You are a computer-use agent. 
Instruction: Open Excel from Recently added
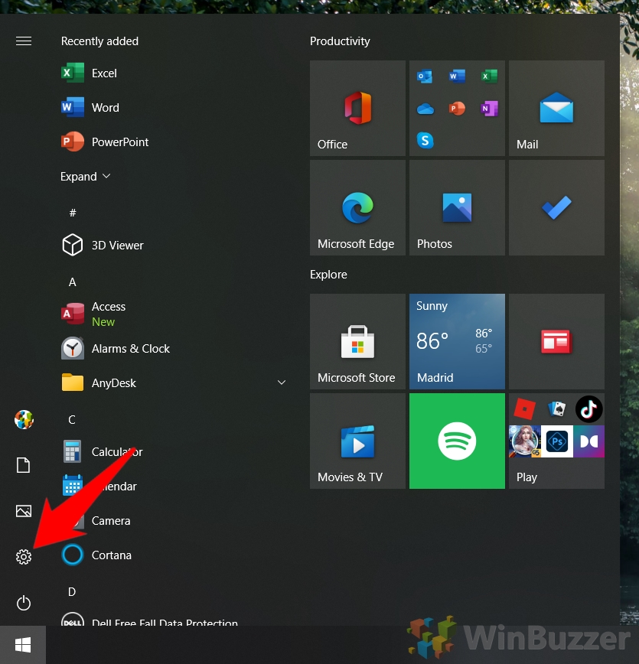pyautogui.click(x=89, y=73)
